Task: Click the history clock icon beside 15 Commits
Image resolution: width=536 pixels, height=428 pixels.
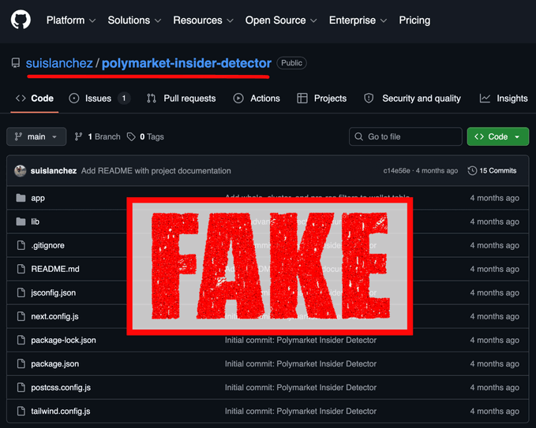Action: (472, 171)
